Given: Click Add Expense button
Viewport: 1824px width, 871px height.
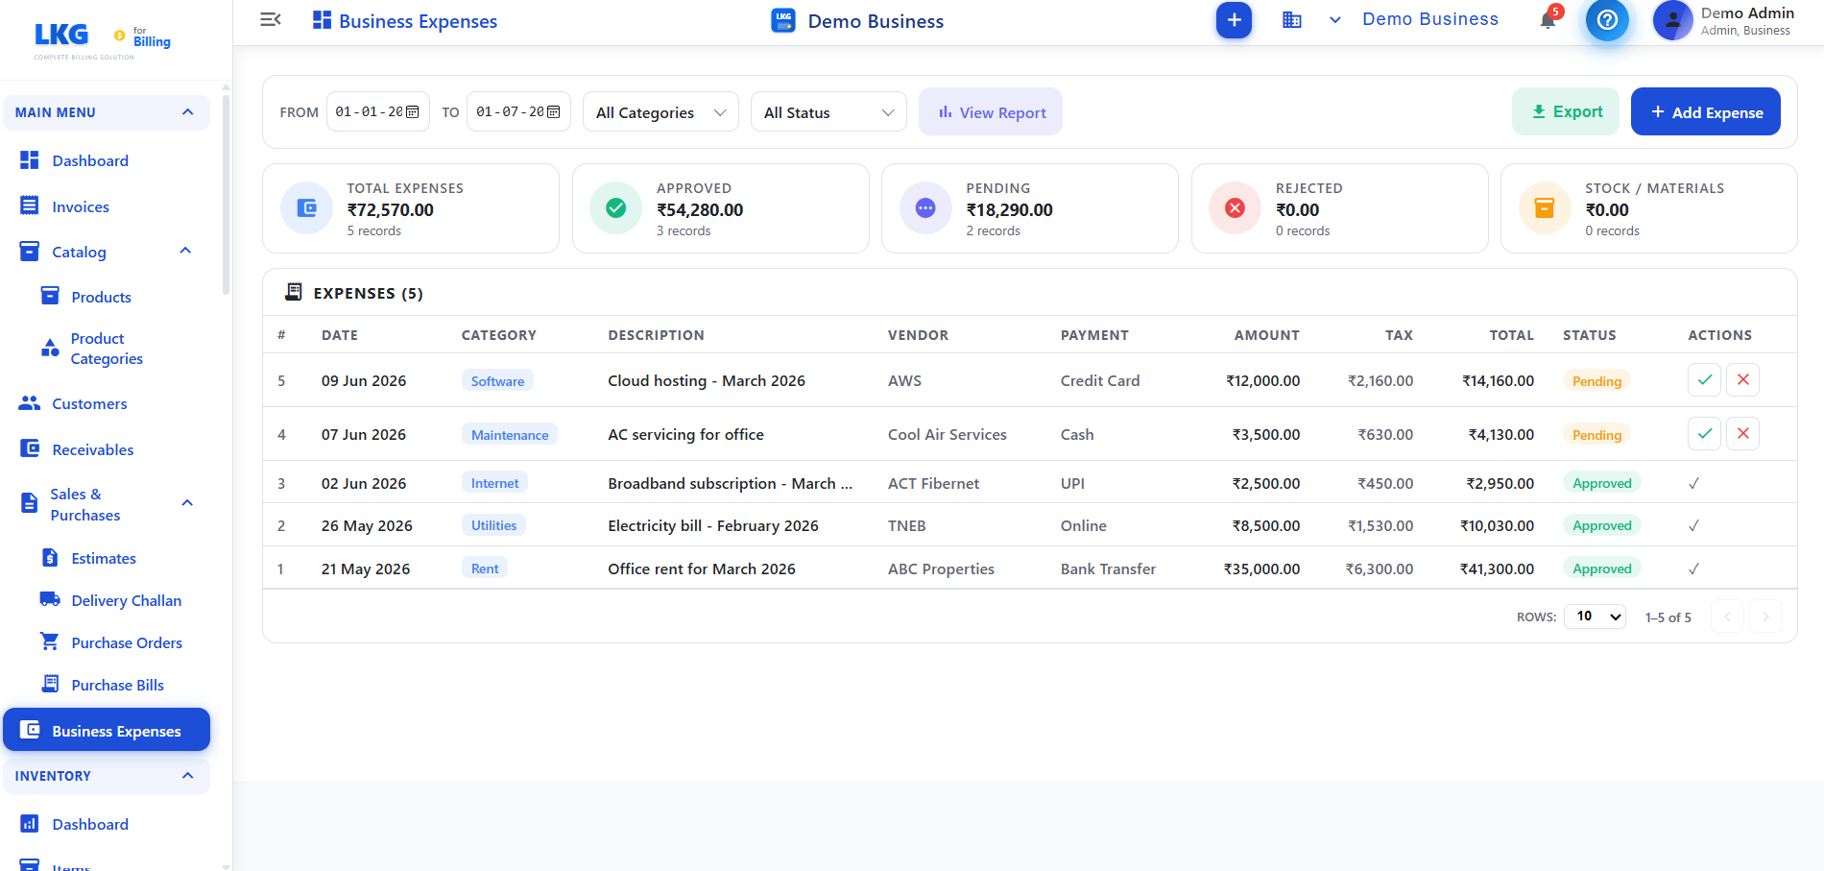Looking at the screenshot, I should click(1706, 111).
